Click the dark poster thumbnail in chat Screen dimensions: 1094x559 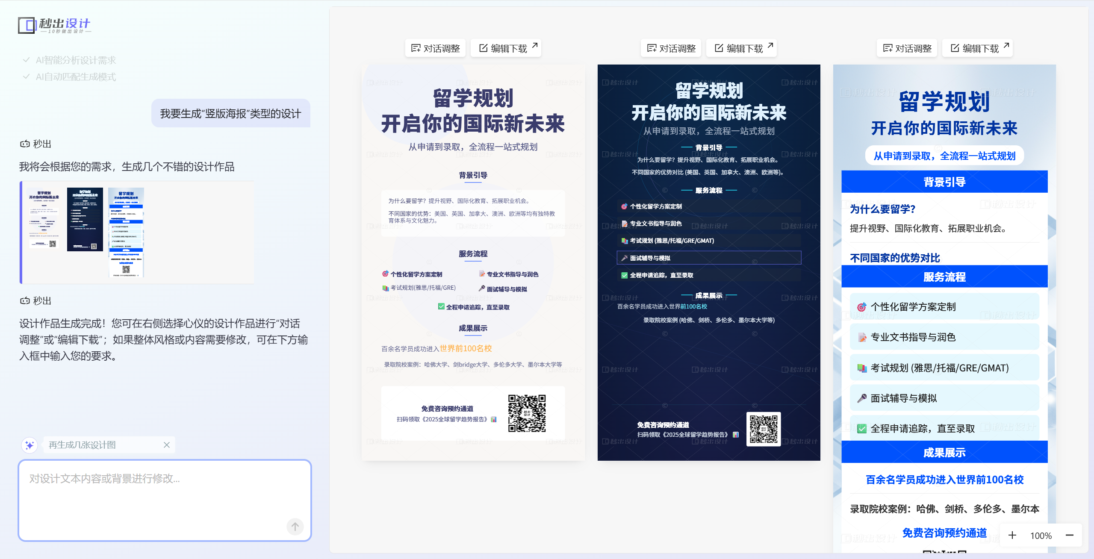coord(85,219)
